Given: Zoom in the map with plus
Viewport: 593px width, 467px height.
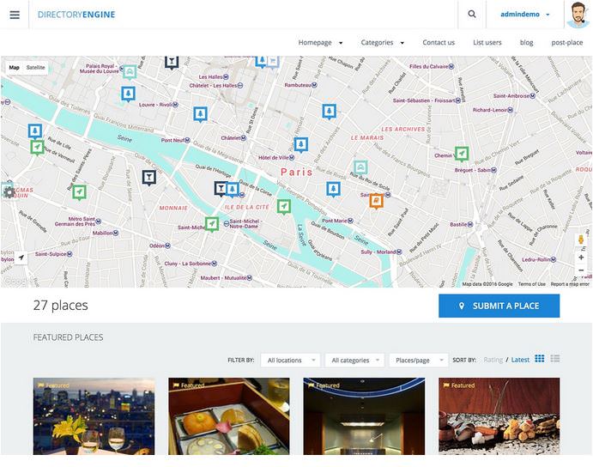Looking at the screenshot, I should click(x=581, y=258).
